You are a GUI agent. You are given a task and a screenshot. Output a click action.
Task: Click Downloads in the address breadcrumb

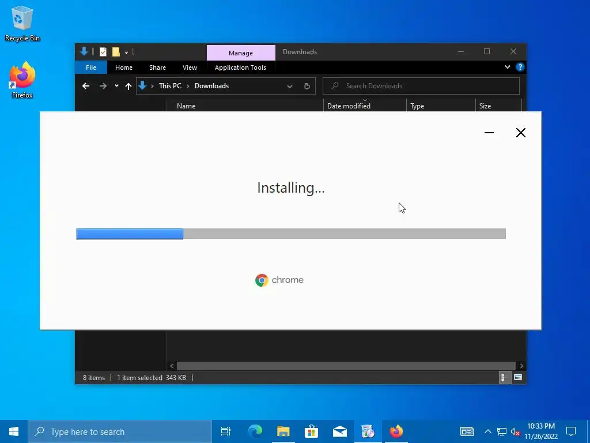211,86
